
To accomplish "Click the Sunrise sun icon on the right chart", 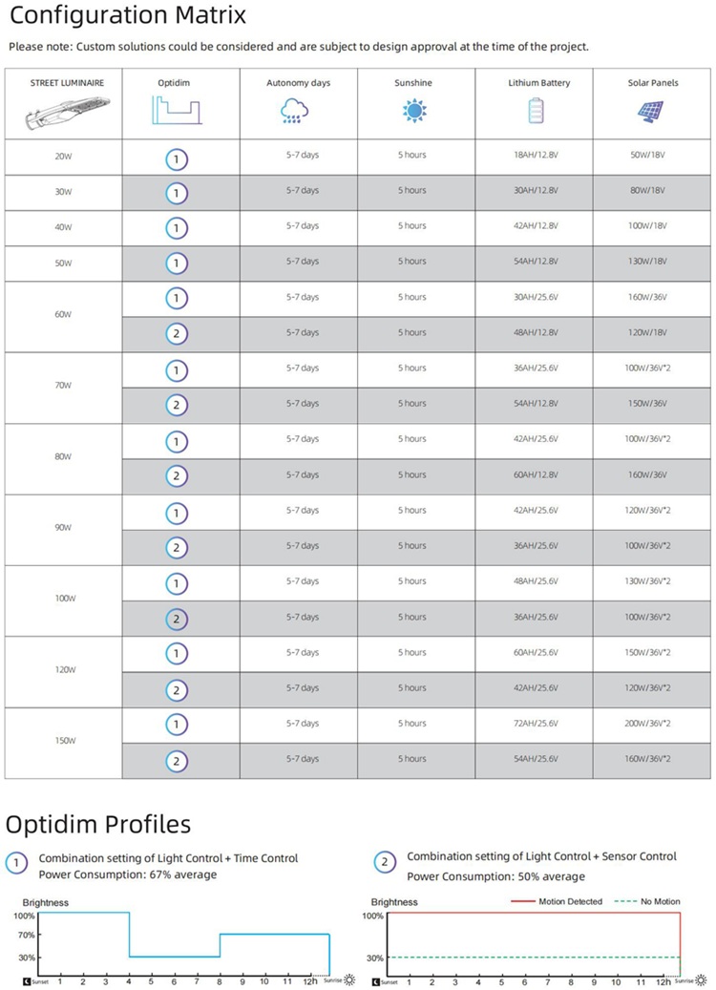I will (x=706, y=980).
